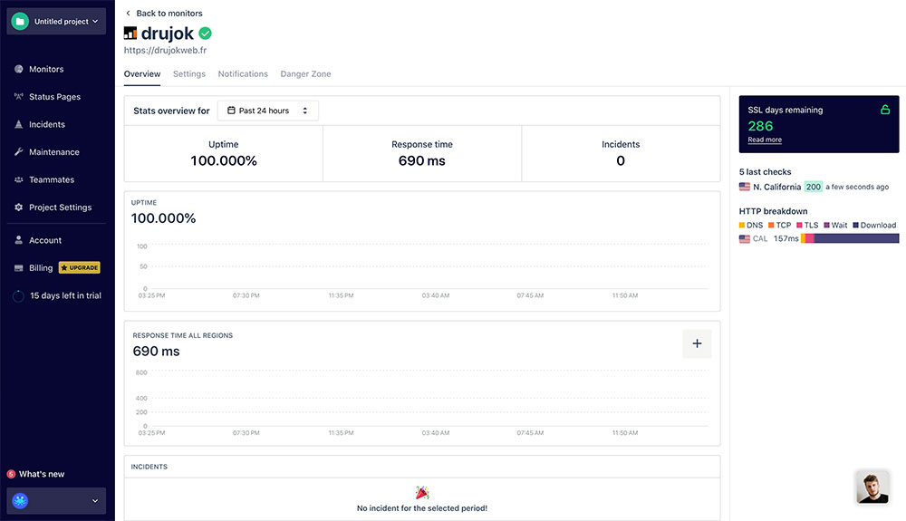
Task: Click the Project Settings gear icon
Action: tap(18, 207)
